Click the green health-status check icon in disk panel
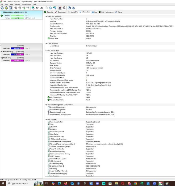This screenshot has height=186, width=175. tap(2, 15)
